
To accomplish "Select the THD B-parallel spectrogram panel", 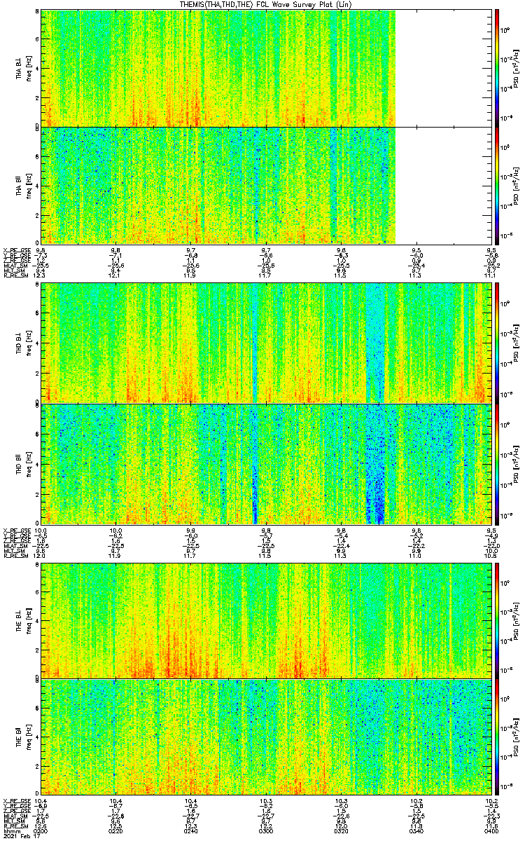I will tap(267, 464).
